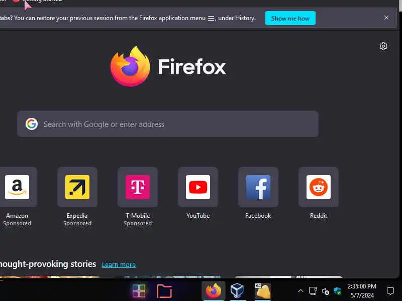The width and height of the screenshot is (402, 301).
Task: Switch to Firefox in the taskbar
Action: coord(213,291)
